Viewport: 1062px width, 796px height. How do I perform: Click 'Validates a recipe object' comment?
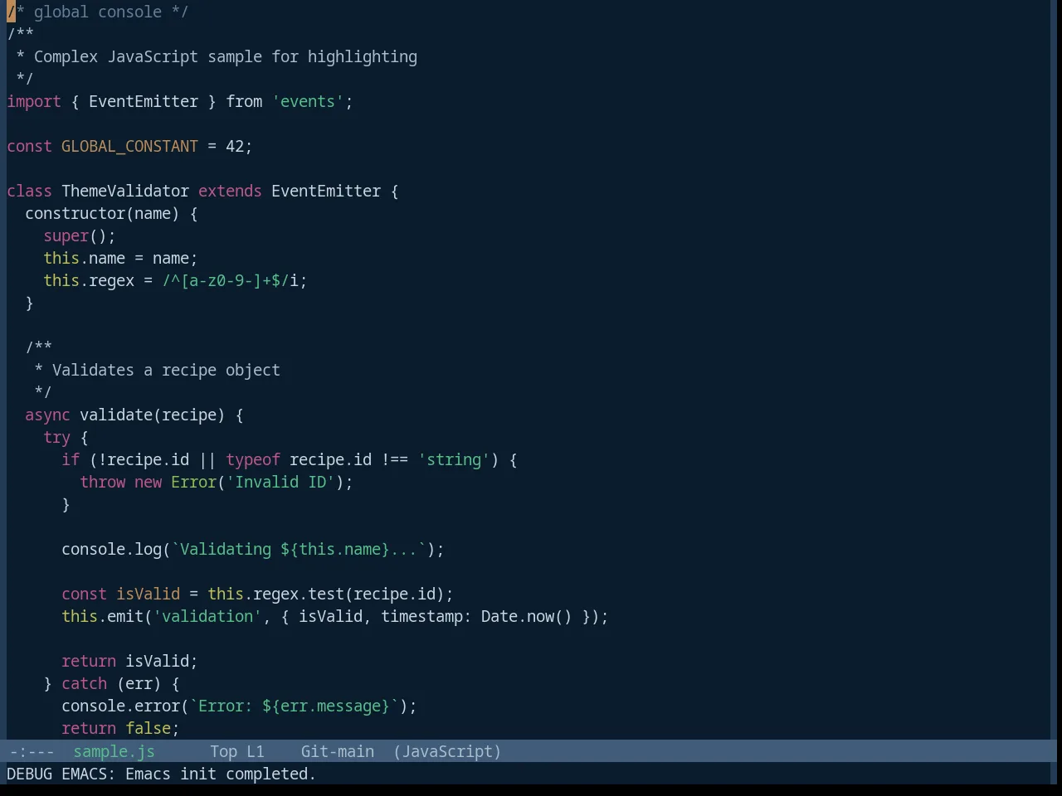pyautogui.click(x=166, y=370)
